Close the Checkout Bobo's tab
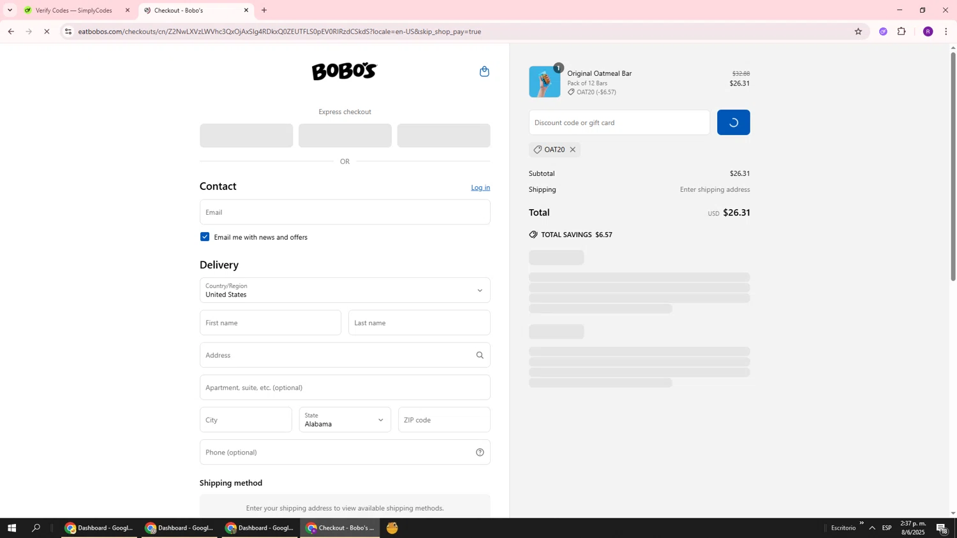Viewport: 957px width, 538px height. click(x=246, y=10)
